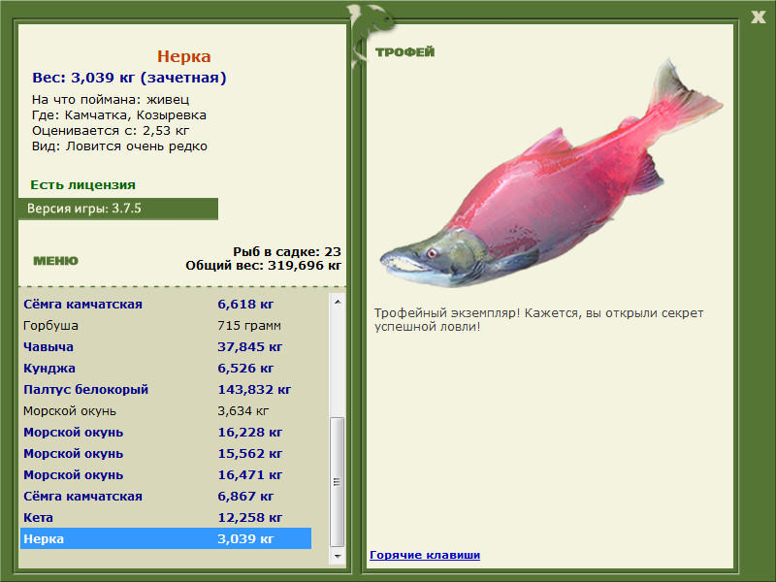Select Сёмга камчатская 6,867 кг row

[166, 496]
